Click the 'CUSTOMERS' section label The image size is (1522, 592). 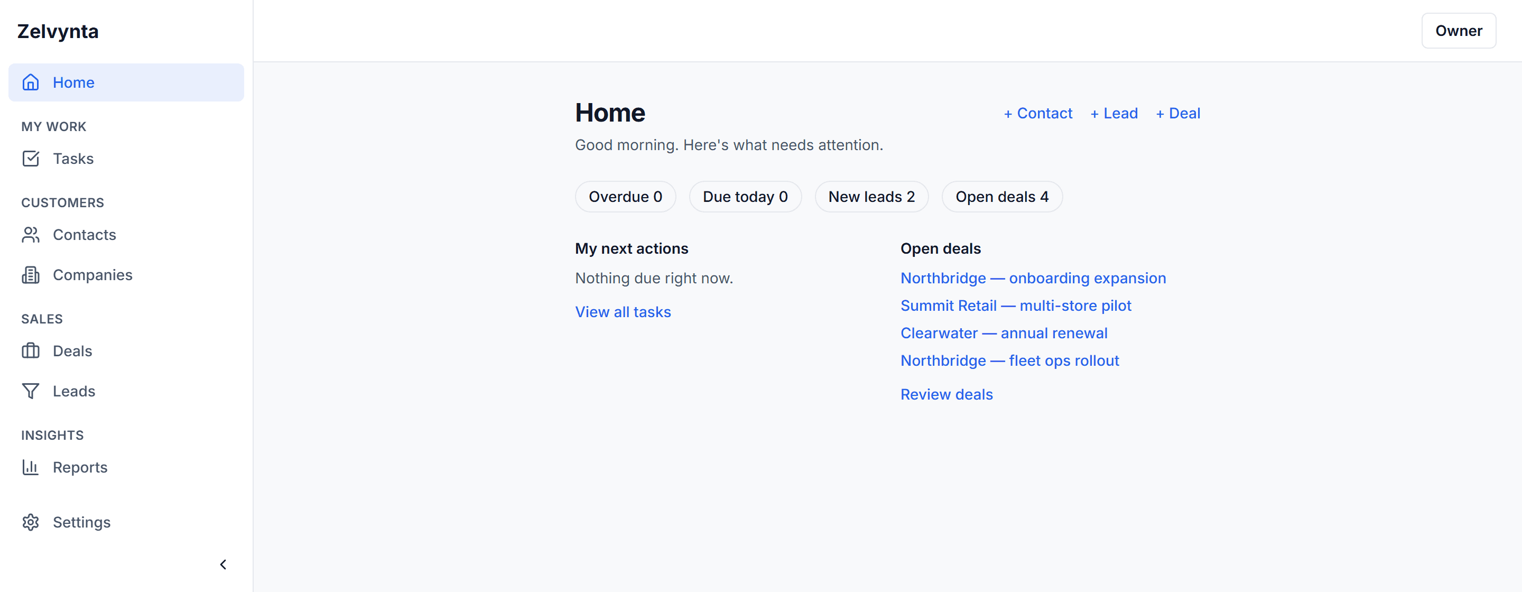[63, 202]
